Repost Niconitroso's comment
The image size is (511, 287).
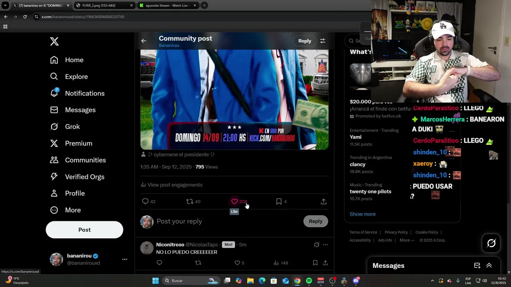point(198,263)
